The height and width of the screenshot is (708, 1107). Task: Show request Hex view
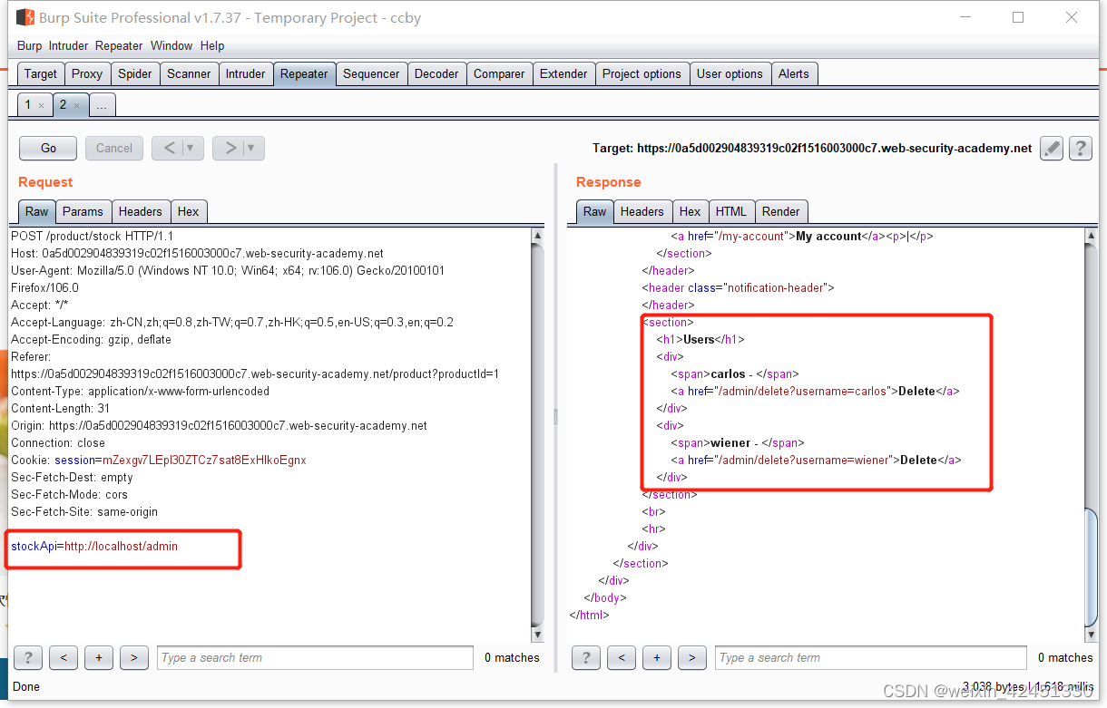(189, 211)
